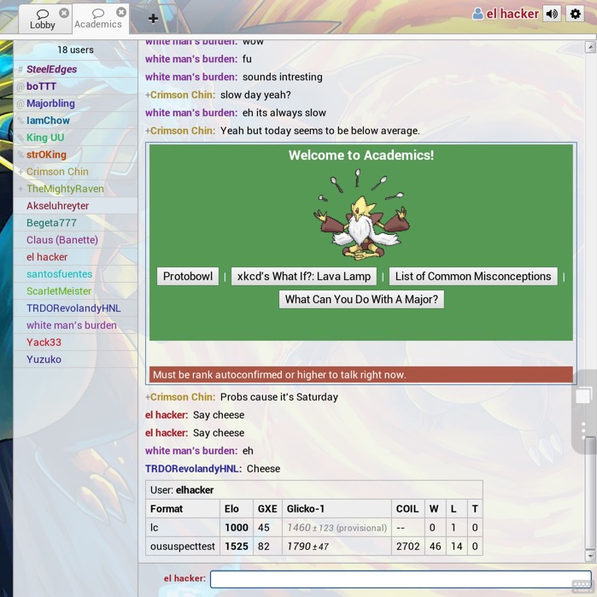Click the oususpecttest format cell
597x597 pixels.
(x=183, y=547)
